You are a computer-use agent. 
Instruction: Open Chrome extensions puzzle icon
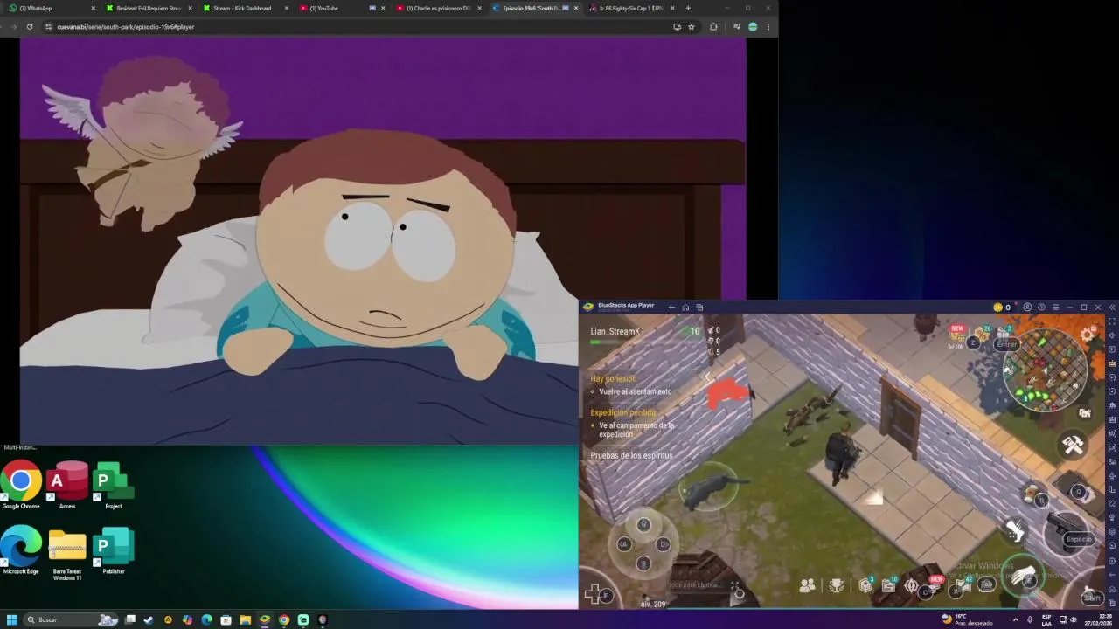tap(713, 27)
